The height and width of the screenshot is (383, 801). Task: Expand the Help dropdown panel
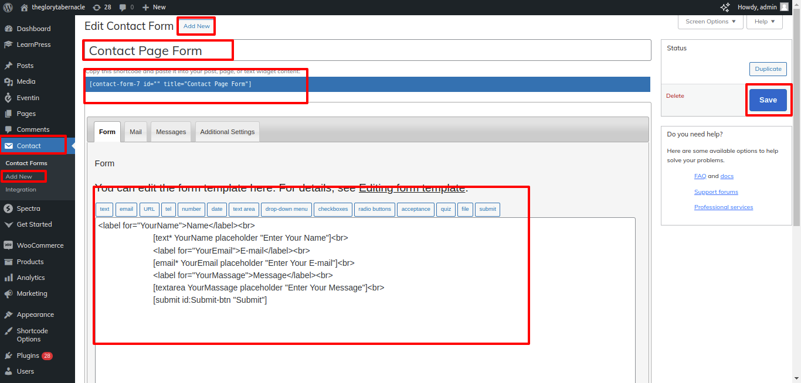(764, 22)
